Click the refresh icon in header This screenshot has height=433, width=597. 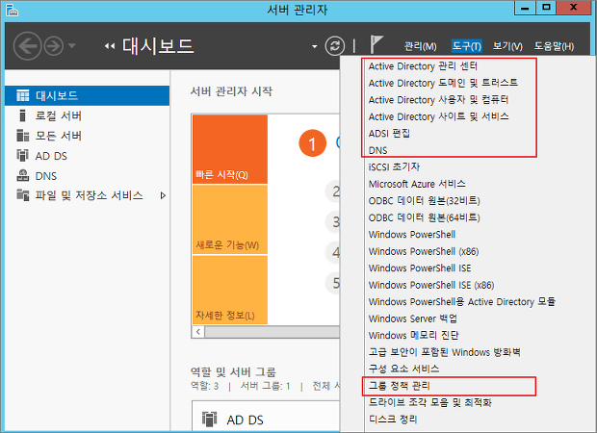point(335,46)
